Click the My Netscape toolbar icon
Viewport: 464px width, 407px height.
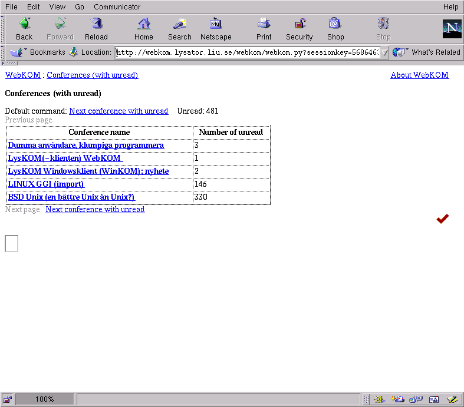tap(215, 28)
